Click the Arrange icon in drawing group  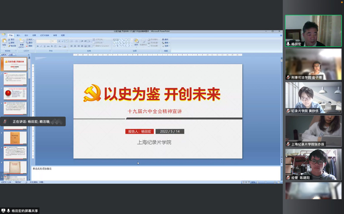pos(136,42)
